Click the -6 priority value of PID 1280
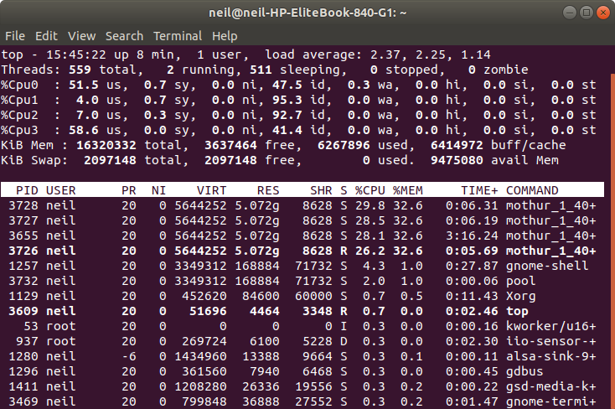Viewport: 615px width, 409px height. pos(129,356)
